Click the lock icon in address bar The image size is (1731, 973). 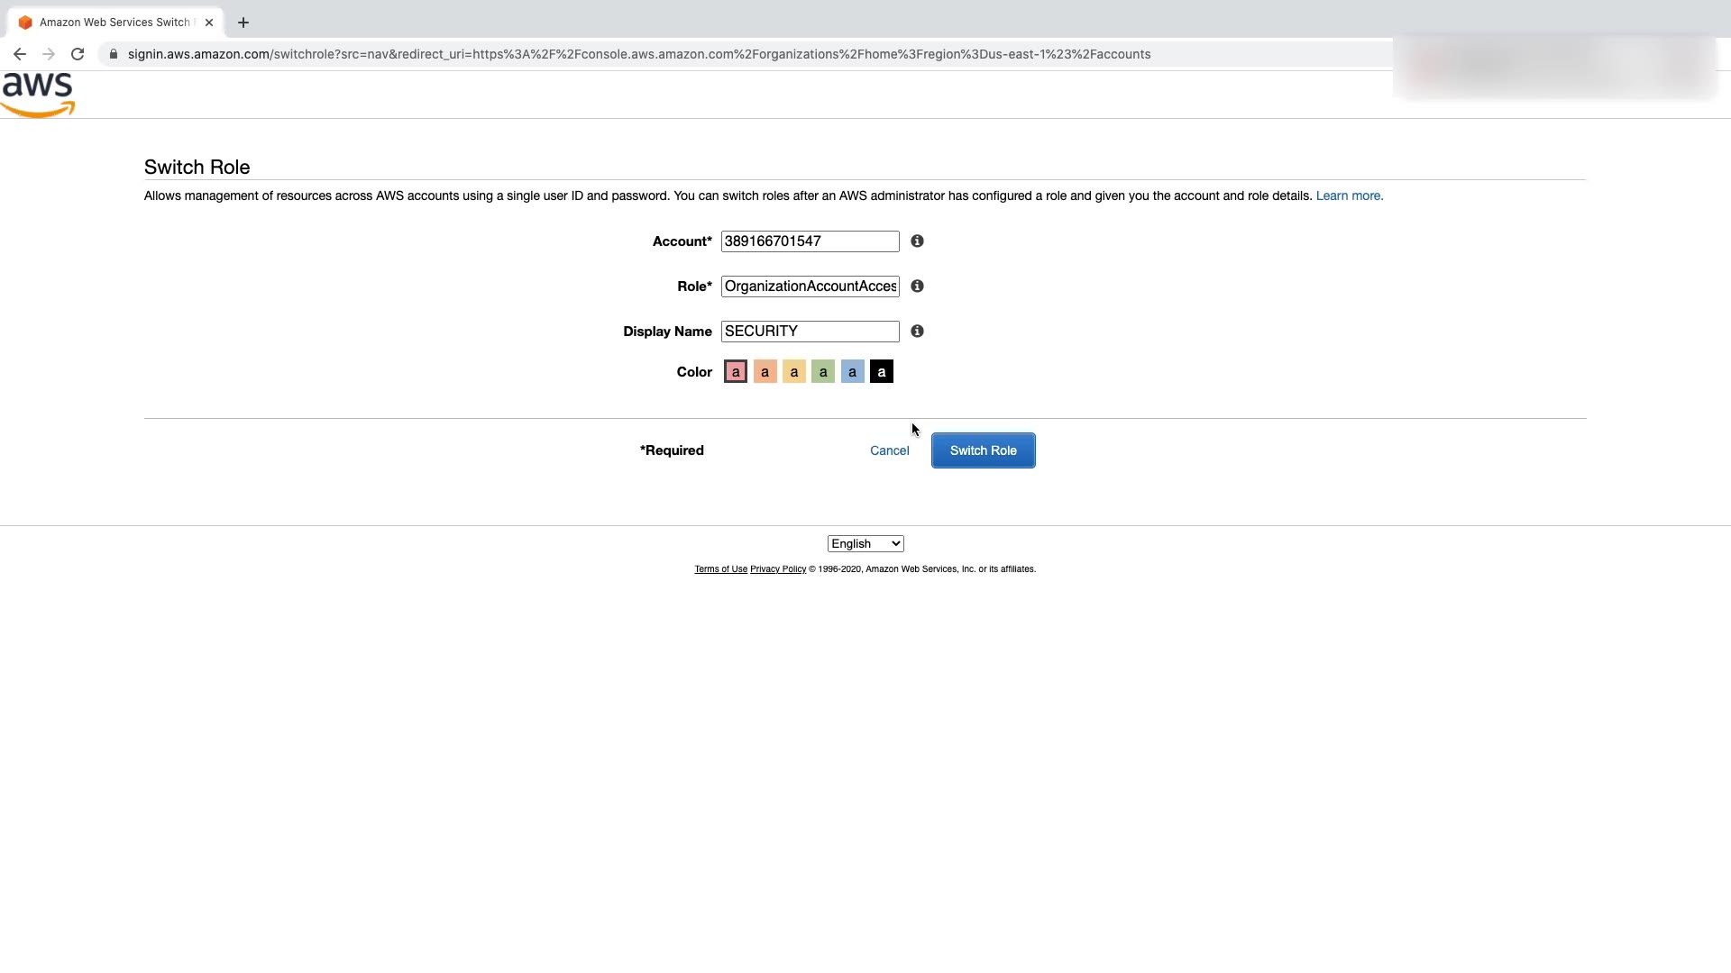[114, 54]
